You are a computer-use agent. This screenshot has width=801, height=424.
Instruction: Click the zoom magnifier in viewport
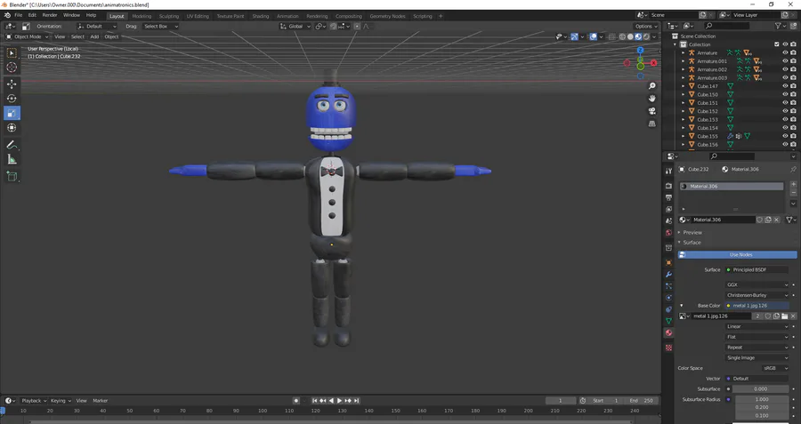(x=651, y=86)
